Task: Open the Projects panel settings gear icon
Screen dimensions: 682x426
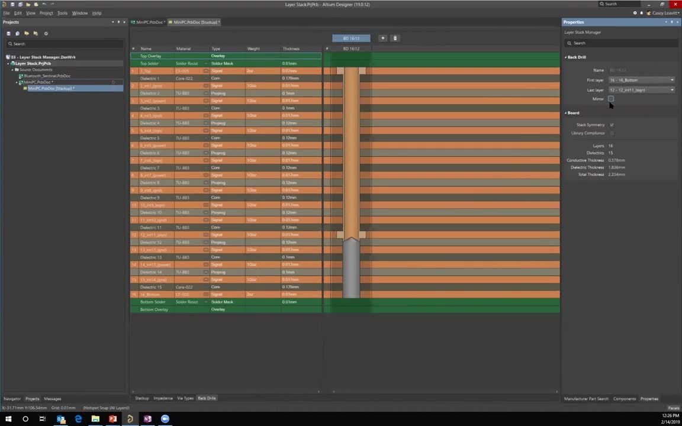Action: tap(46, 33)
